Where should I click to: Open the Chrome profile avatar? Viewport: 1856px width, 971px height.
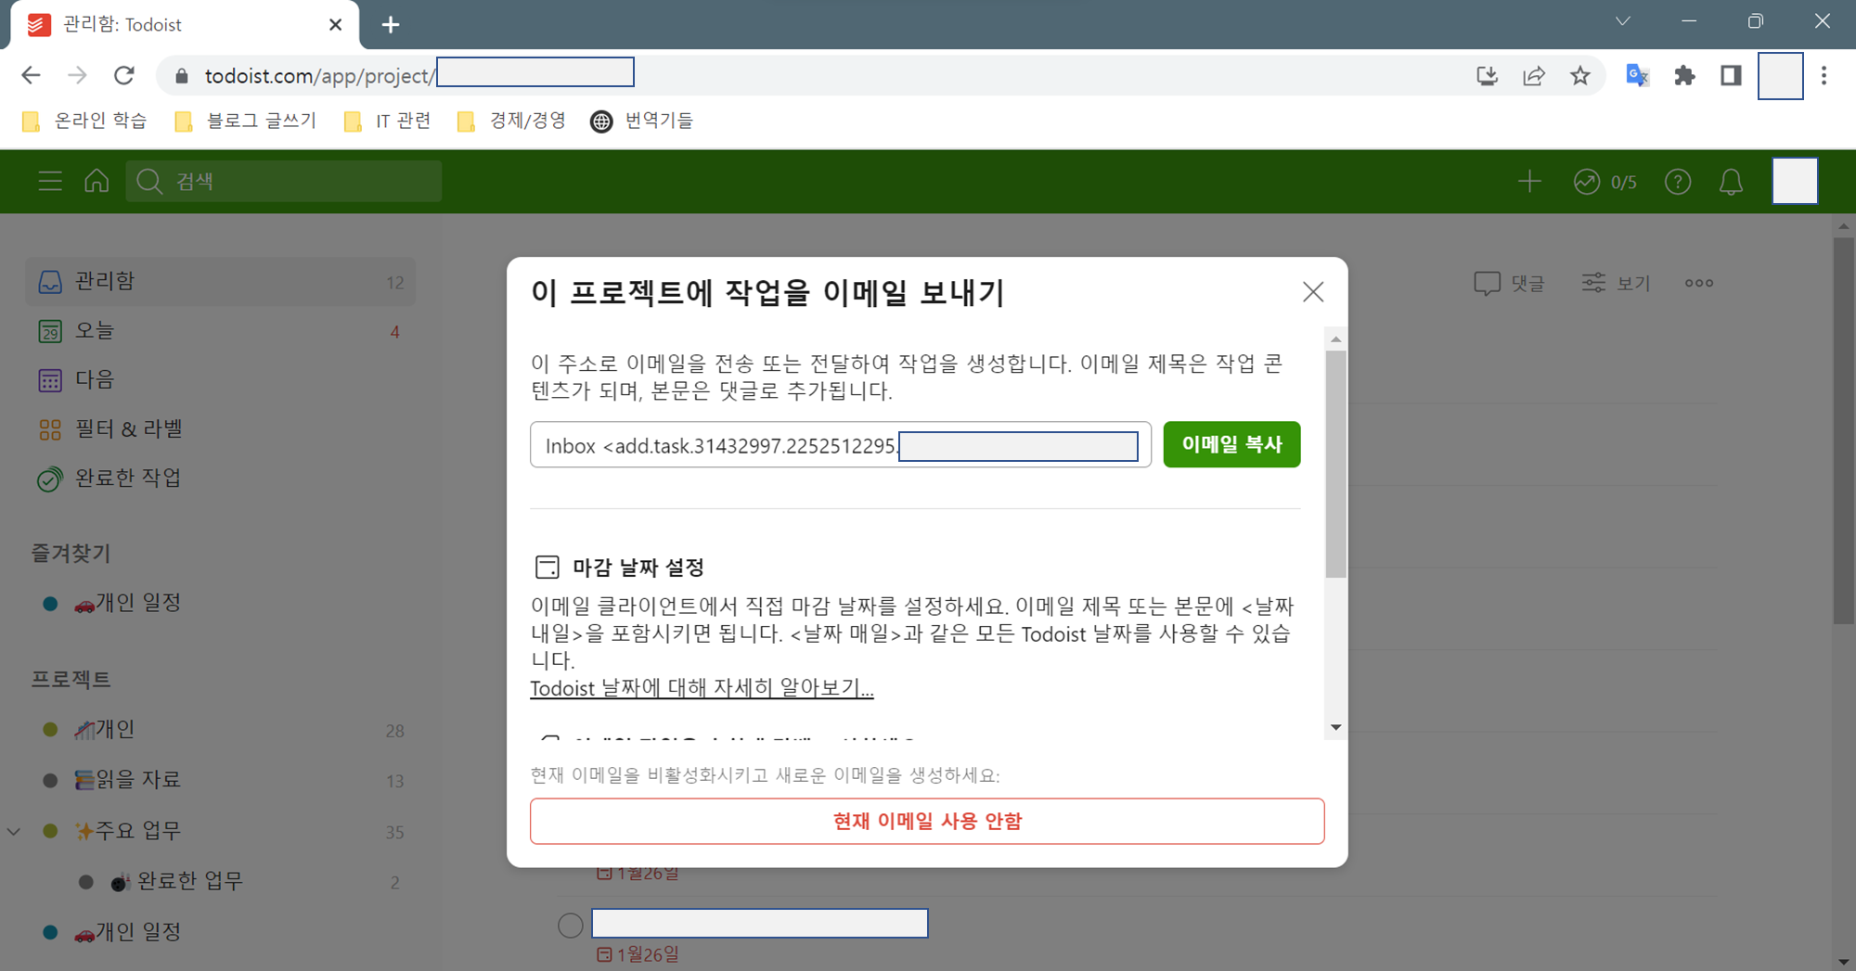click(1780, 75)
